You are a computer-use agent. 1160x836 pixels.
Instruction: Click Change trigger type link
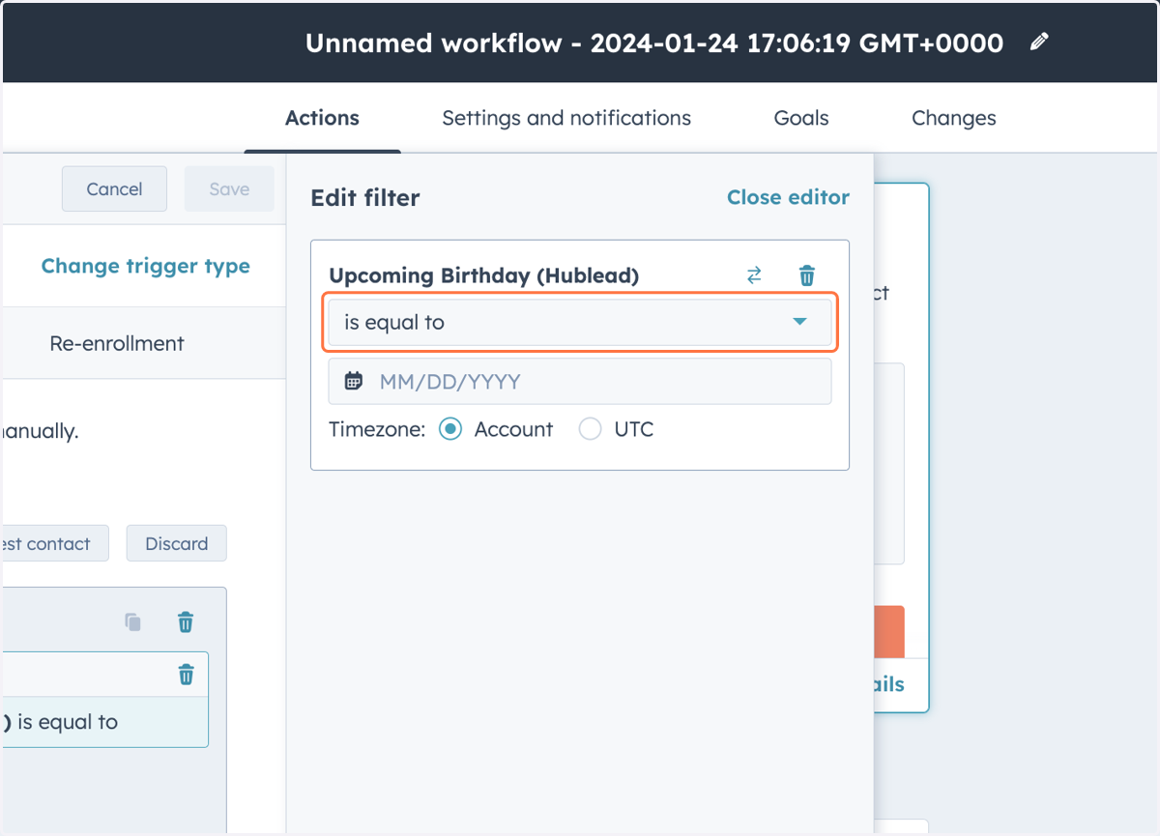tap(145, 266)
